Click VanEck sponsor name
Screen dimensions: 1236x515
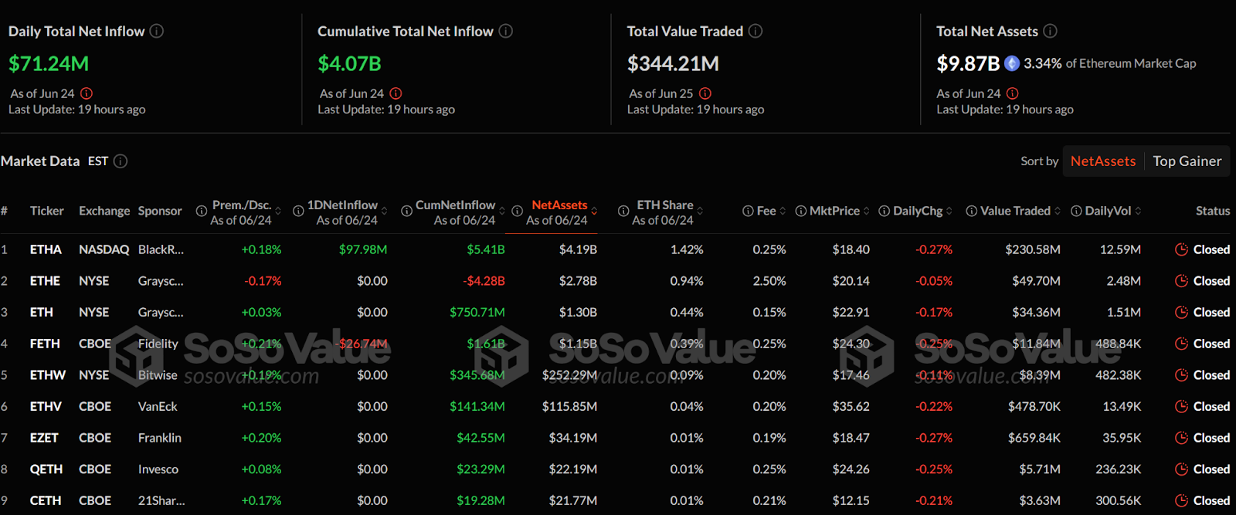point(158,406)
